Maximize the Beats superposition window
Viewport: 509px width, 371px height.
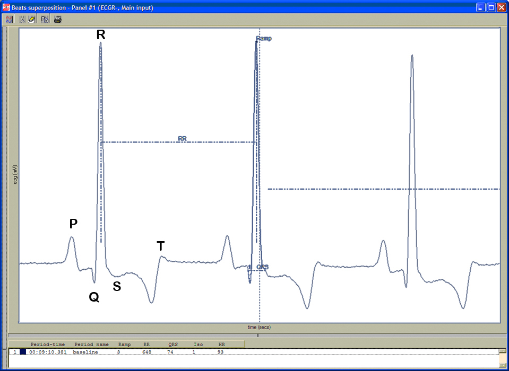pos(491,7)
